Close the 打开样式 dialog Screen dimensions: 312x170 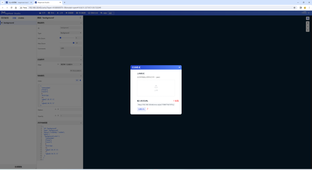click(179, 67)
